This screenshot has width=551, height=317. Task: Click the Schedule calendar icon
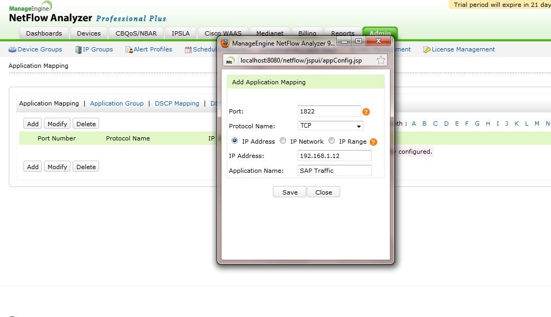point(188,49)
